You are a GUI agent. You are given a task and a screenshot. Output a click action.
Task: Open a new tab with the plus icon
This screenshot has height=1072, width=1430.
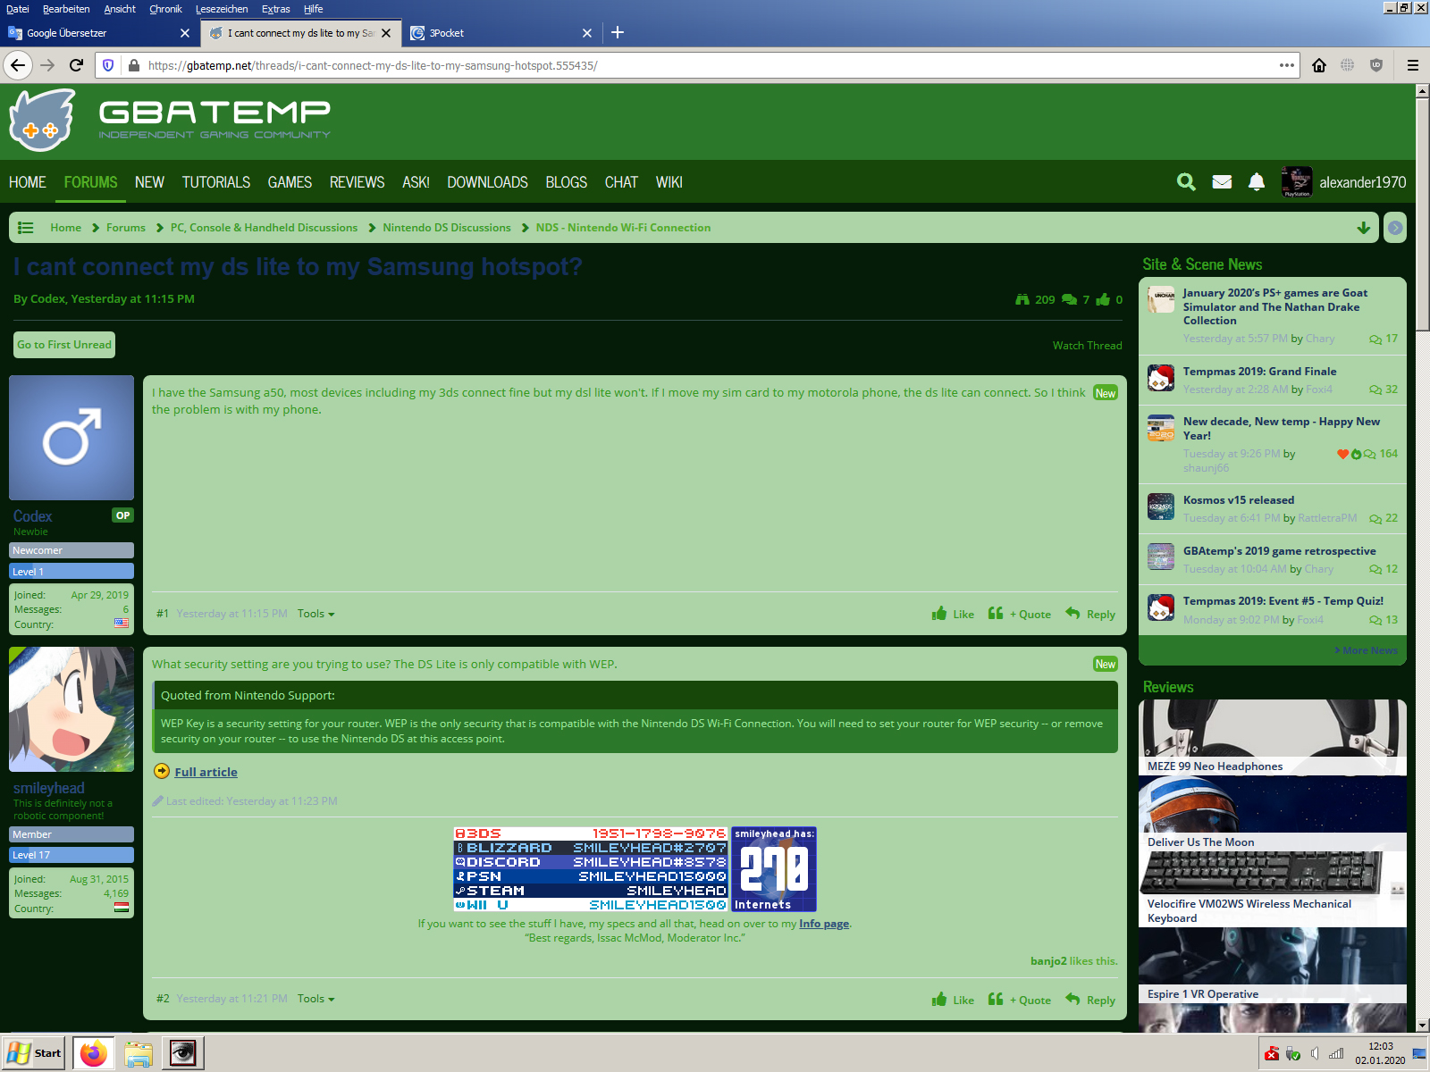[x=618, y=33]
